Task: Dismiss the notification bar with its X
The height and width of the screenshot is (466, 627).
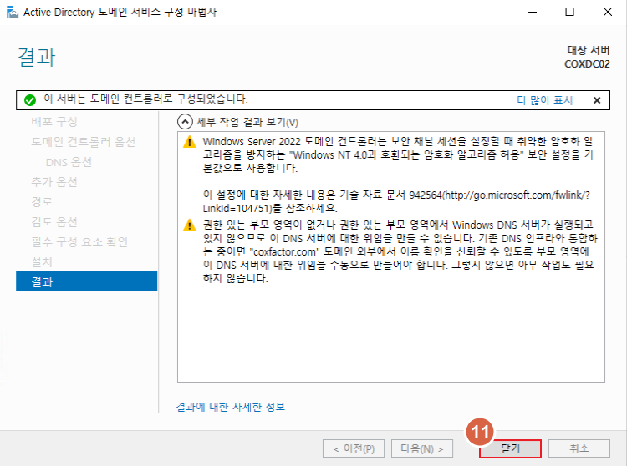Action: click(597, 100)
